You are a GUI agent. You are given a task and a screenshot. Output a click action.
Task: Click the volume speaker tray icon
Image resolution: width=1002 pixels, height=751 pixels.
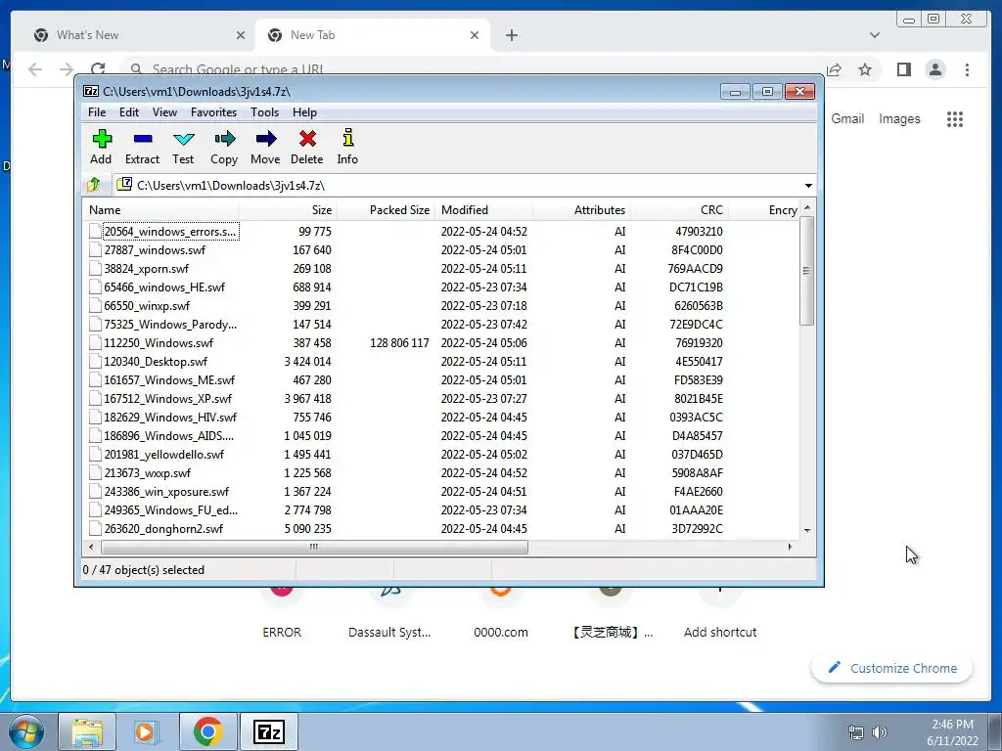tap(880, 732)
